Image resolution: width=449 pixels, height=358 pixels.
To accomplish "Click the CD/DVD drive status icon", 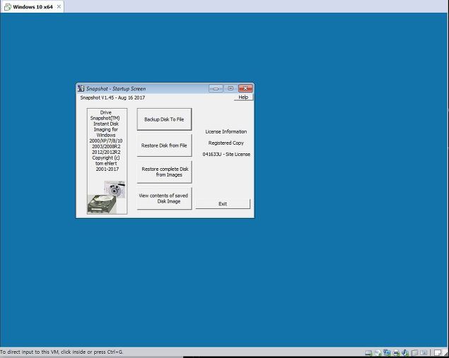I will point(378,353).
